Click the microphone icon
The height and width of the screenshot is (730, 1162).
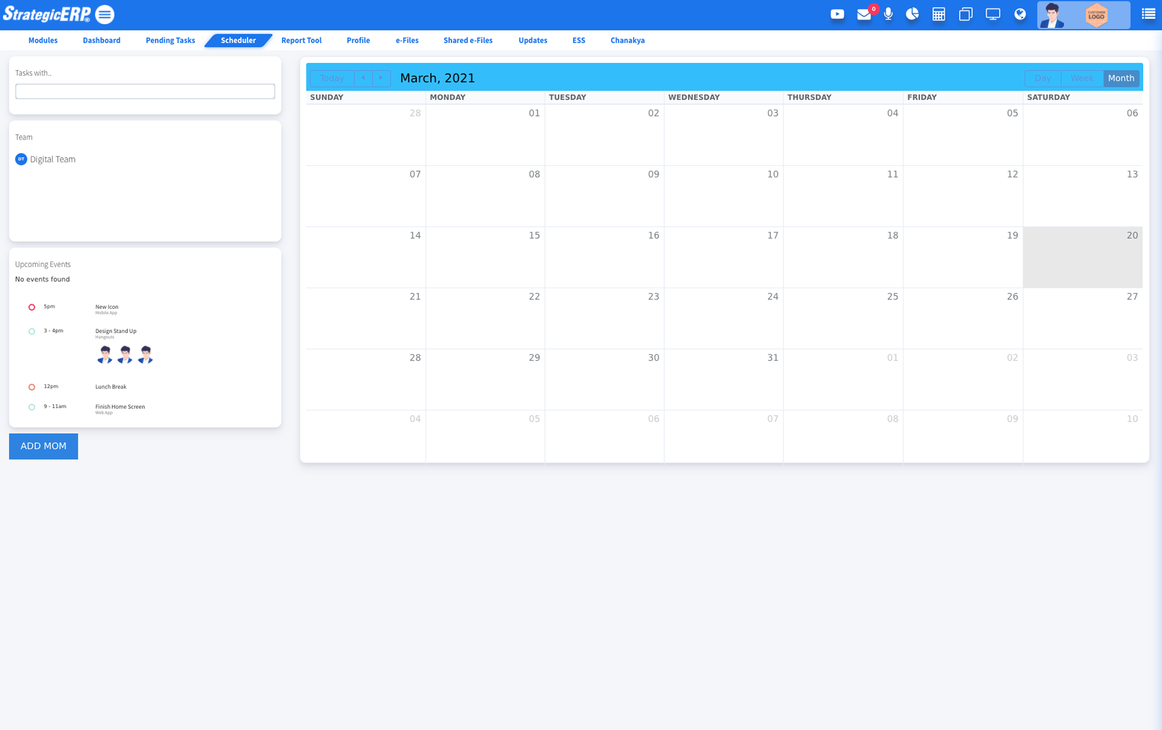click(888, 15)
